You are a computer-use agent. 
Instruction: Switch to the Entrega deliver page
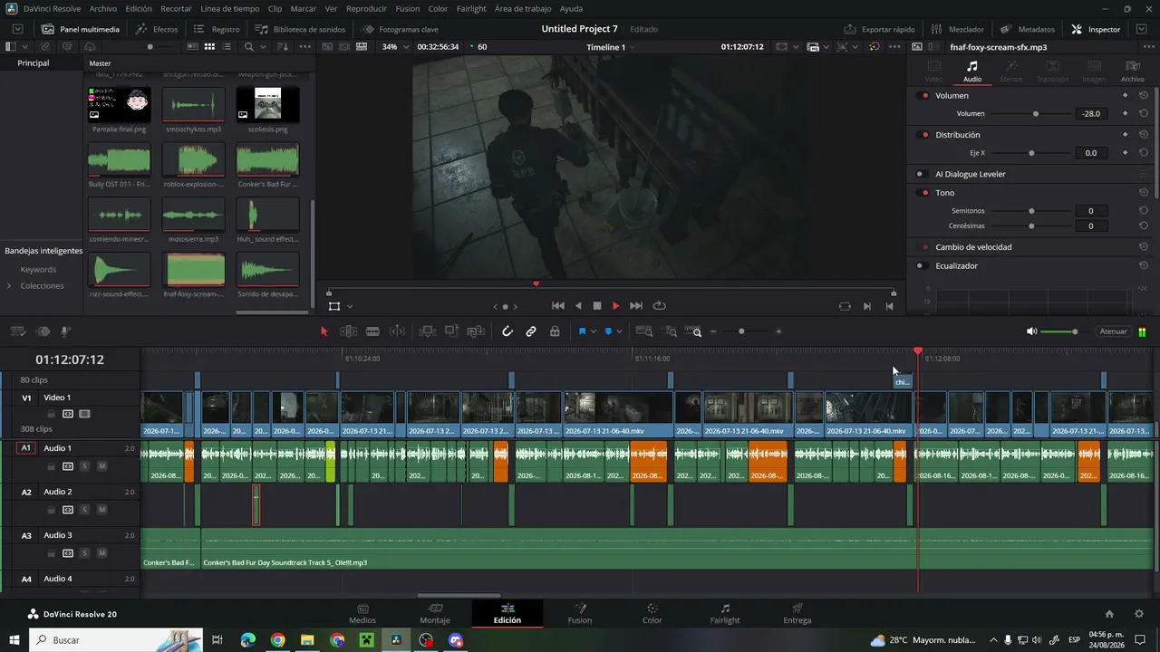point(797,613)
